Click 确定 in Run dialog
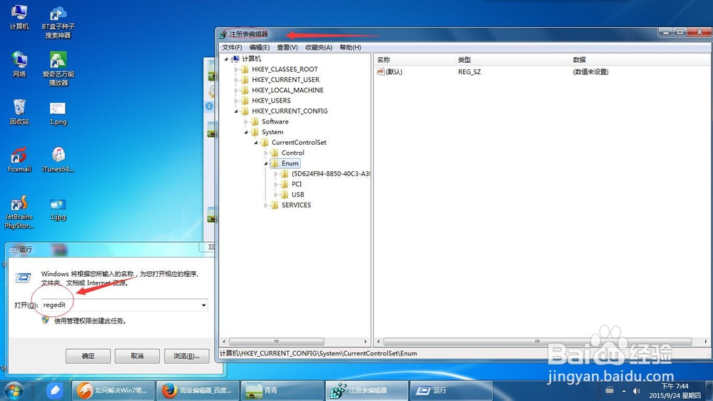713x401 pixels. tap(88, 356)
